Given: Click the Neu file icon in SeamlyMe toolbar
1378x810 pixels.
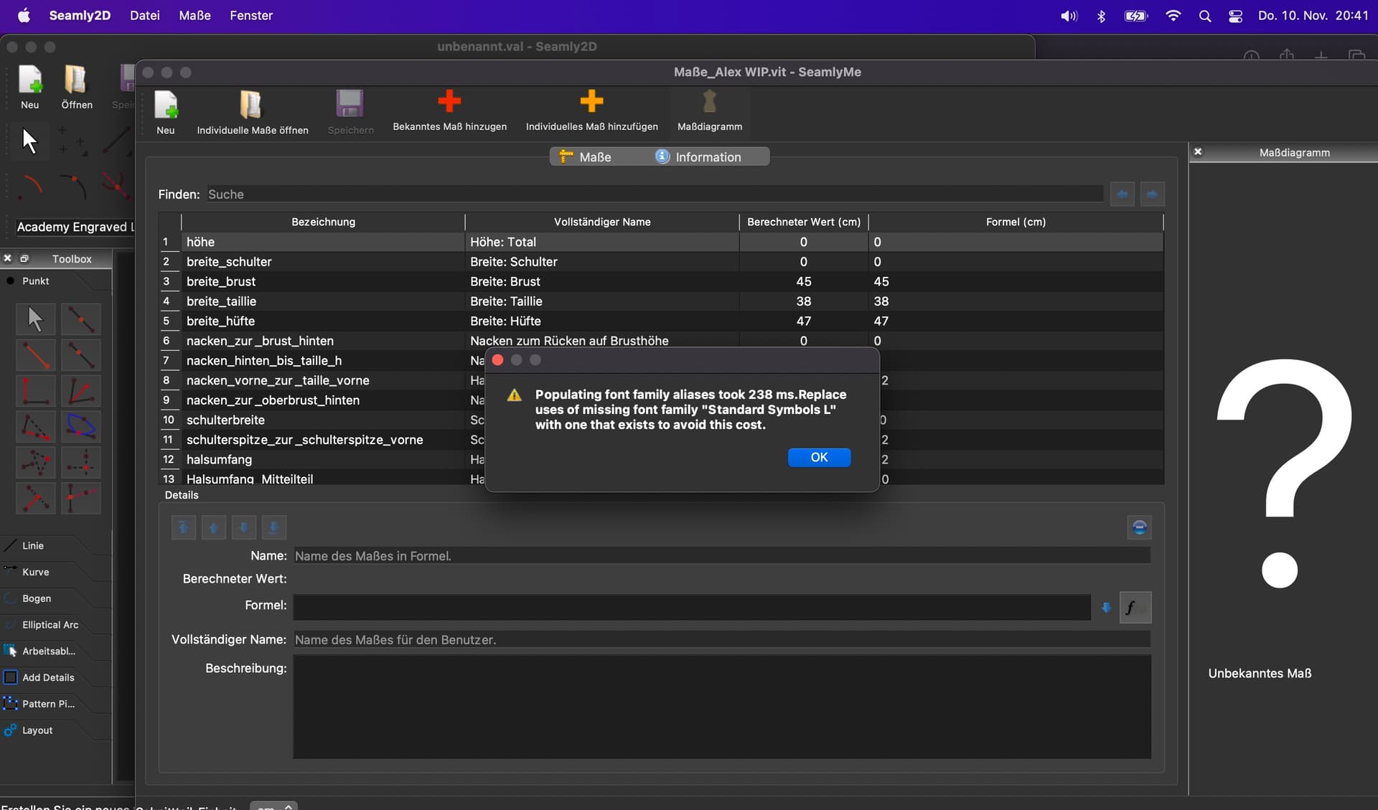Looking at the screenshot, I should click(x=166, y=105).
